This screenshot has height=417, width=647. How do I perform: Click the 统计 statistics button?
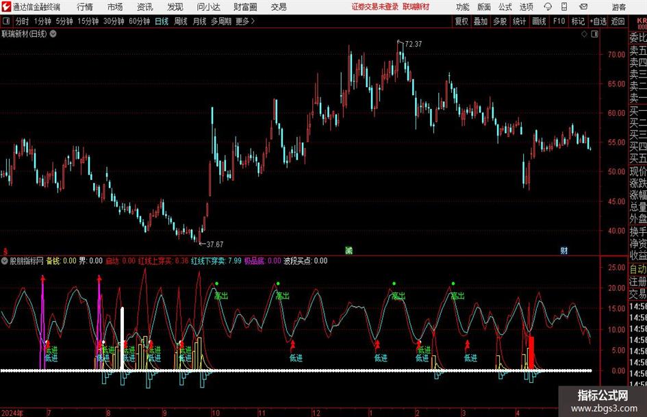tap(519, 21)
